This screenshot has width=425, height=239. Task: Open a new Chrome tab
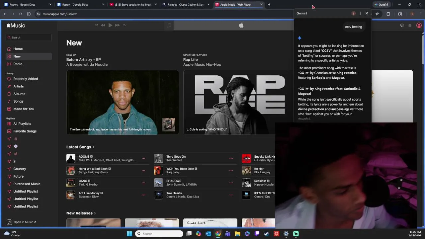tap(269, 5)
